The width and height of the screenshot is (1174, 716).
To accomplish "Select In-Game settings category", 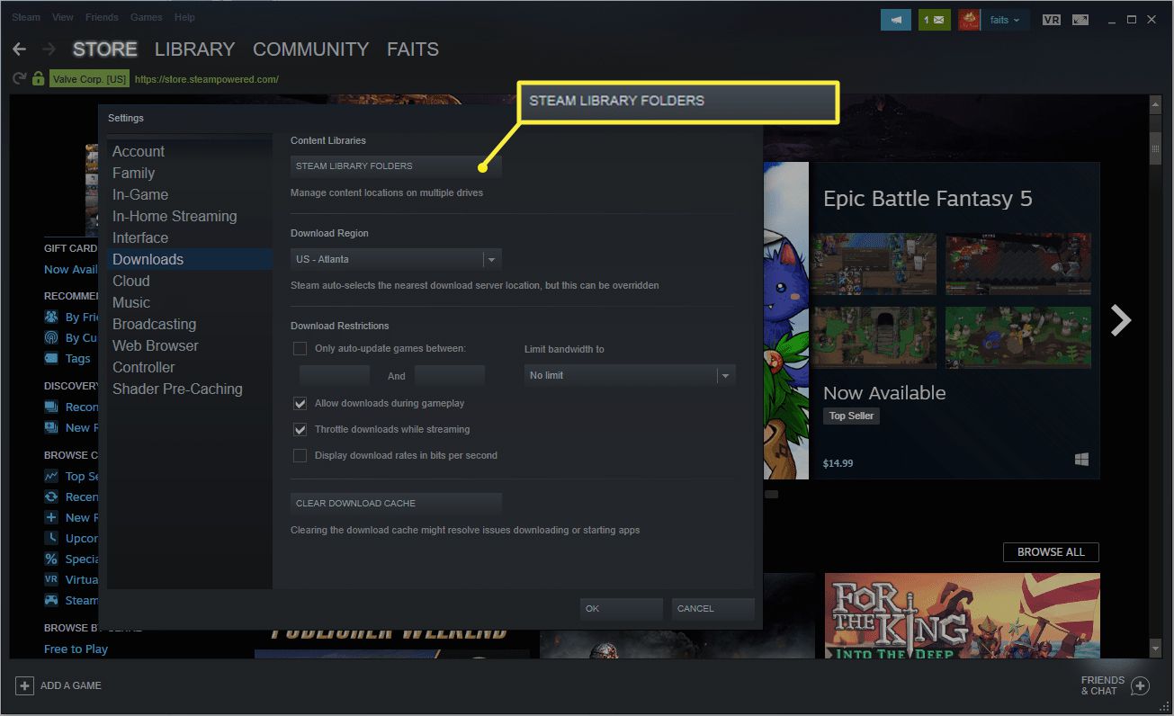I will pyautogui.click(x=190, y=194).
